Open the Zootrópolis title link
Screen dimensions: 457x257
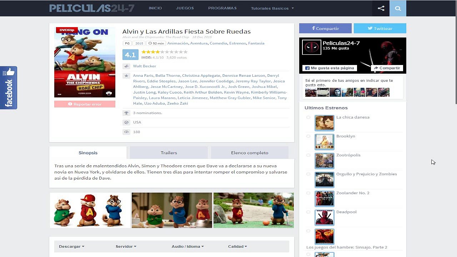[348, 155]
